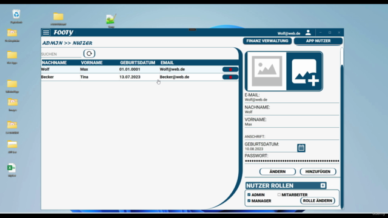The height and width of the screenshot is (218, 388).
Task: Click the Ändern button
Action: [278, 171]
